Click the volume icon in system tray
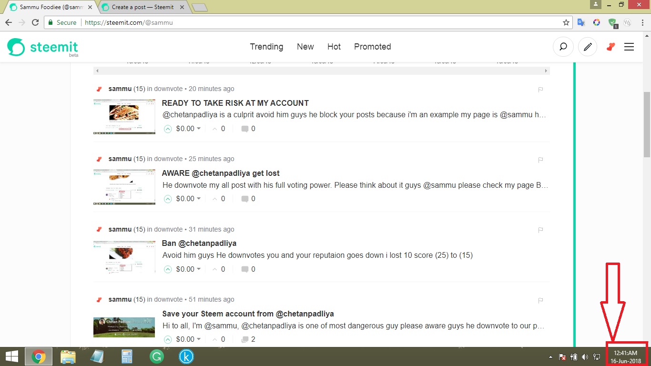 (585, 357)
